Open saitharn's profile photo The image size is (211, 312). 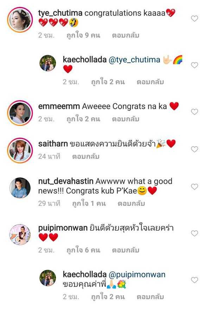(20, 150)
